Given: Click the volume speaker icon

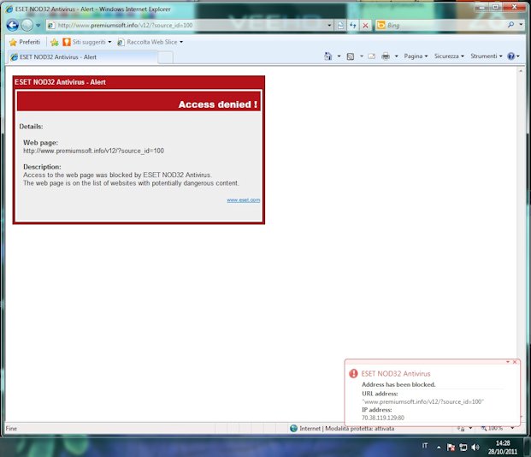Looking at the screenshot, I should (475, 448).
